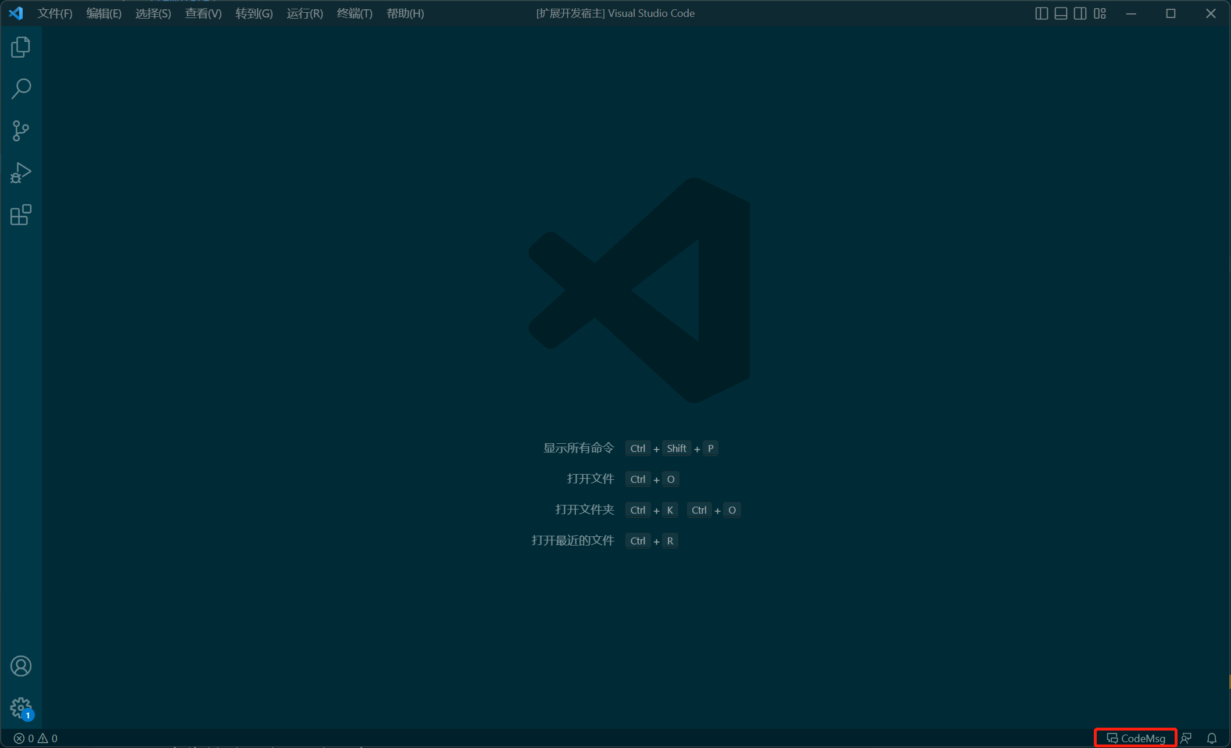Open the Explorer view in activity bar
Screen dimensions: 1231x748
click(21, 47)
